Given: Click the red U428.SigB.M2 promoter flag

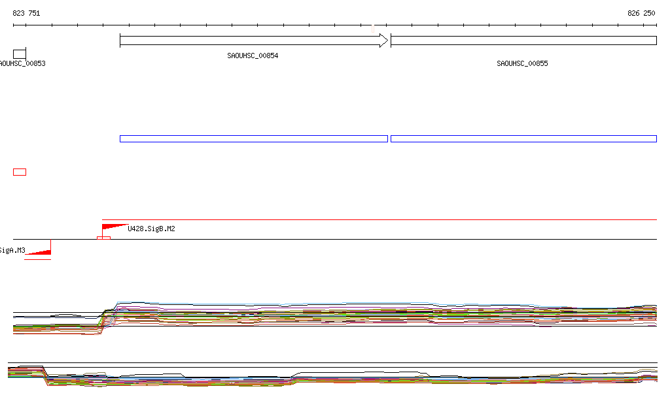Looking at the screenshot, I should 113,227.
